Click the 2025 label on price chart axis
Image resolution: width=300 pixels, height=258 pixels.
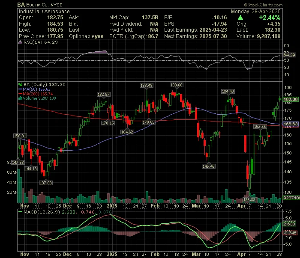[112, 206]
